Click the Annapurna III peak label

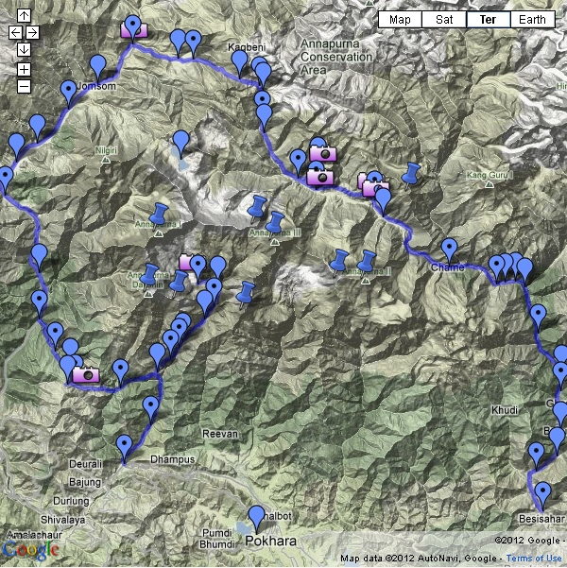pos(275,232)
